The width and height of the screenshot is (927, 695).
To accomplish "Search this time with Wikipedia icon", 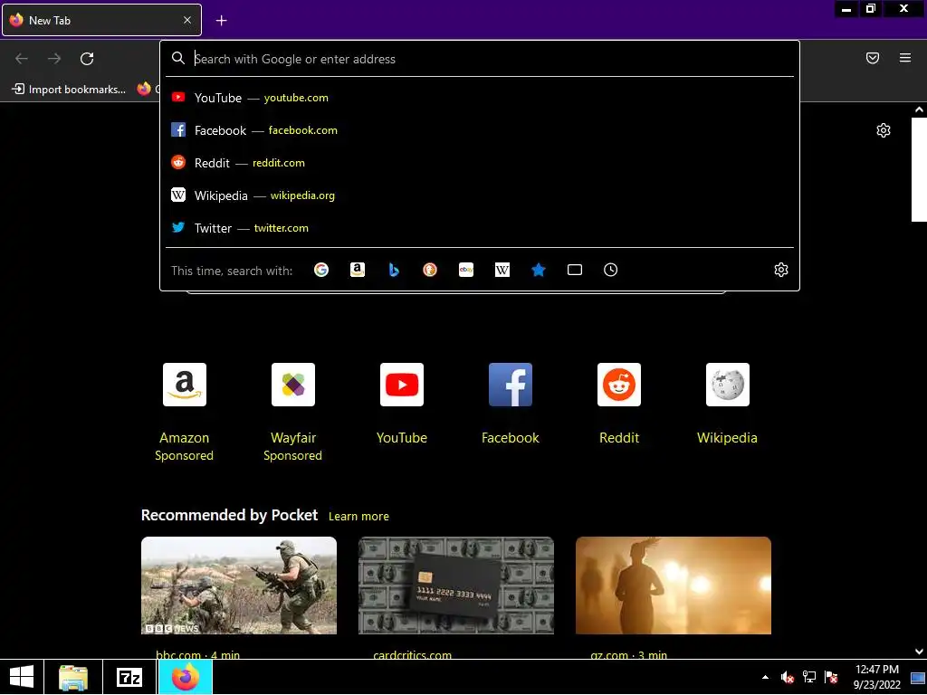I will point(502,270).
